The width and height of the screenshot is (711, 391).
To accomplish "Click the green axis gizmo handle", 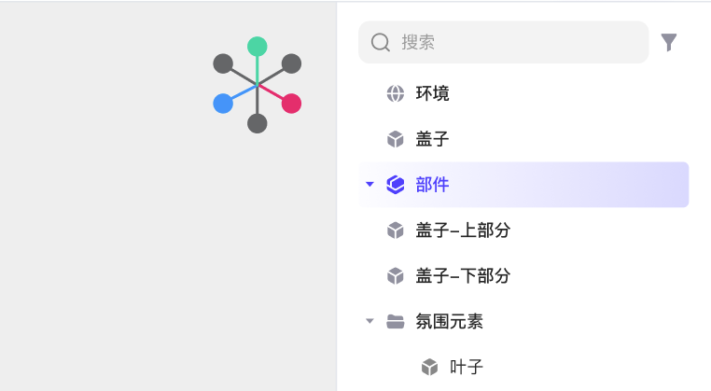I will tap(258, 47).
